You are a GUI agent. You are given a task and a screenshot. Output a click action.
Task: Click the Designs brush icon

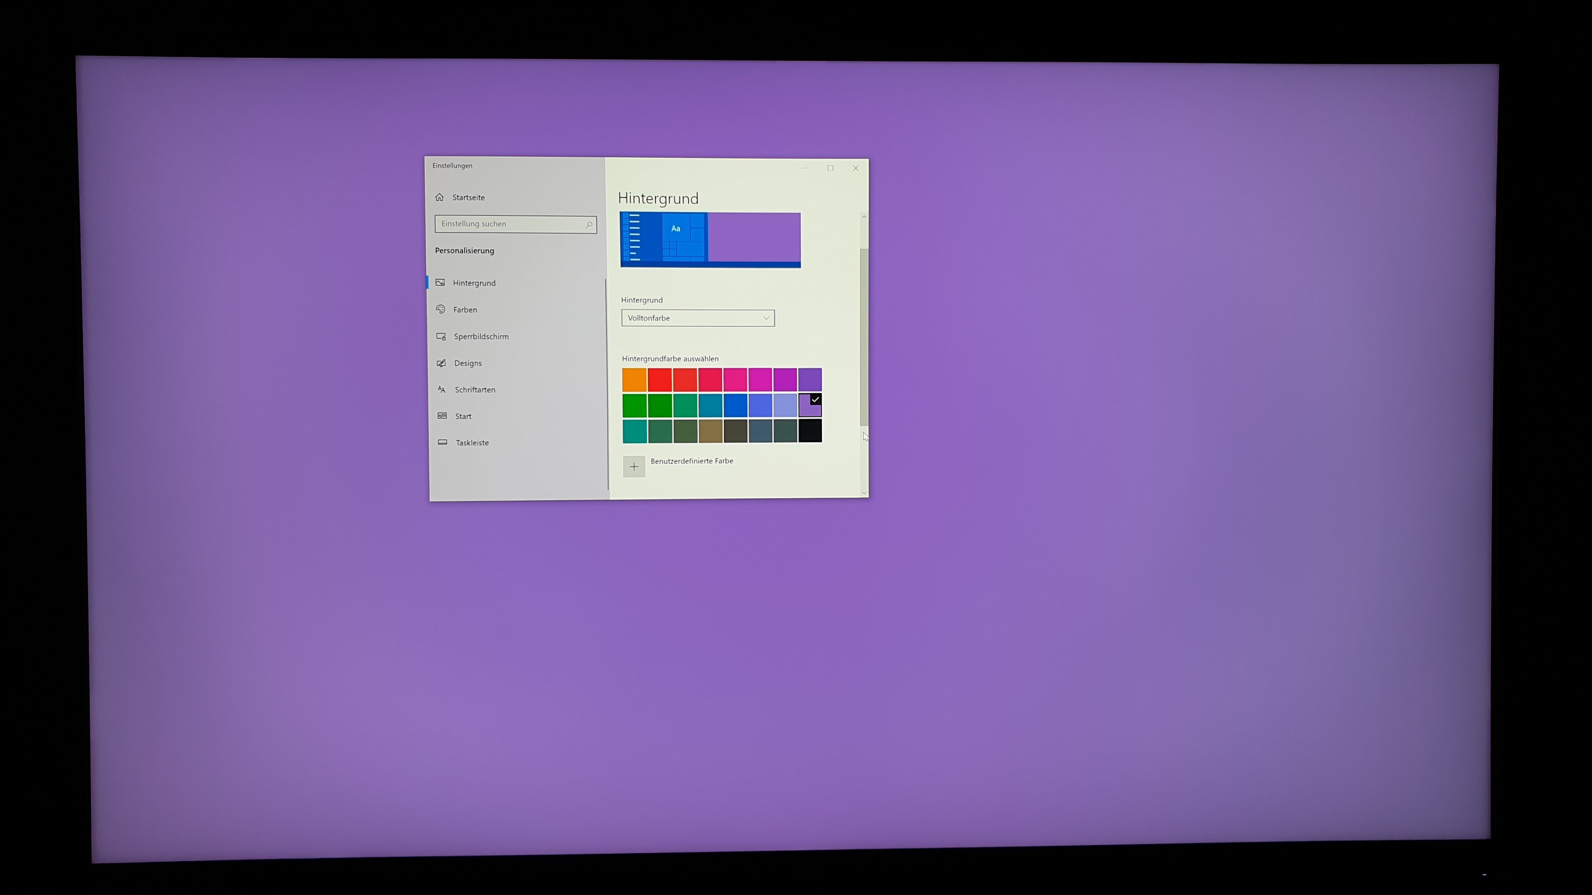pos(441,363)
